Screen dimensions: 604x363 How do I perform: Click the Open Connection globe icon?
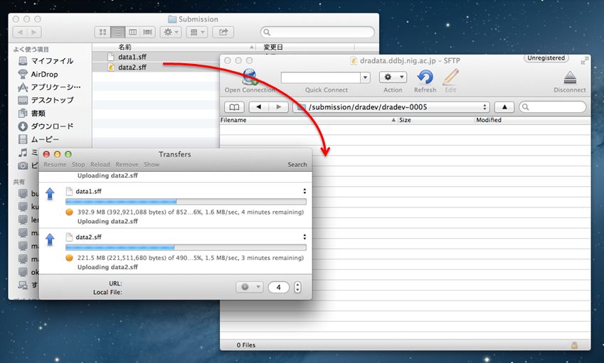coord(249,77)
